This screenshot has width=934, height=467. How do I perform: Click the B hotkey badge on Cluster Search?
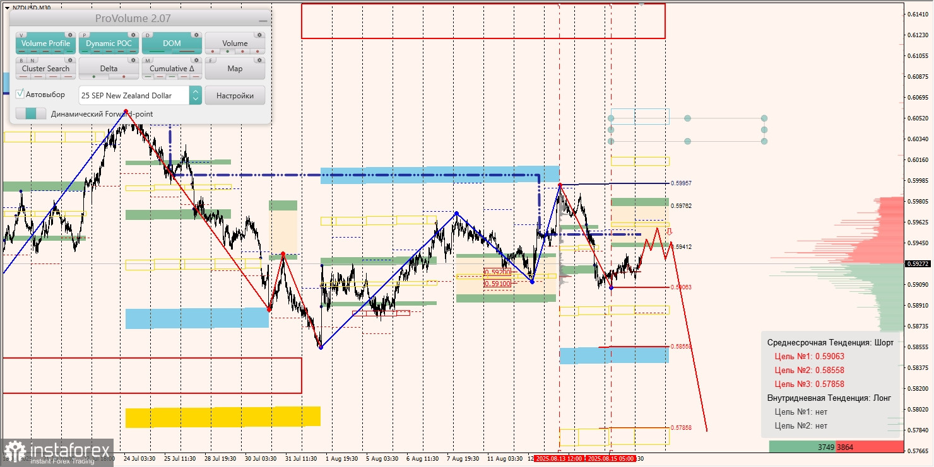21,61
